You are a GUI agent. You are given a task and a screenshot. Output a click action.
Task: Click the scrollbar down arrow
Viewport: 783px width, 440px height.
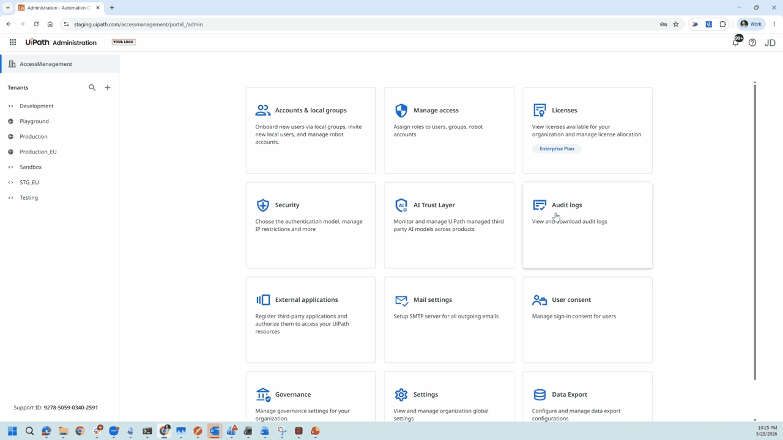click(x=755, y=420)
